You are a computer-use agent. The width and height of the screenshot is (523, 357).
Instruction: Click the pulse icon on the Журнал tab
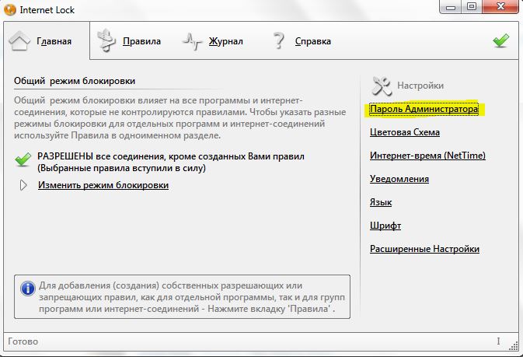pos(194,40)
